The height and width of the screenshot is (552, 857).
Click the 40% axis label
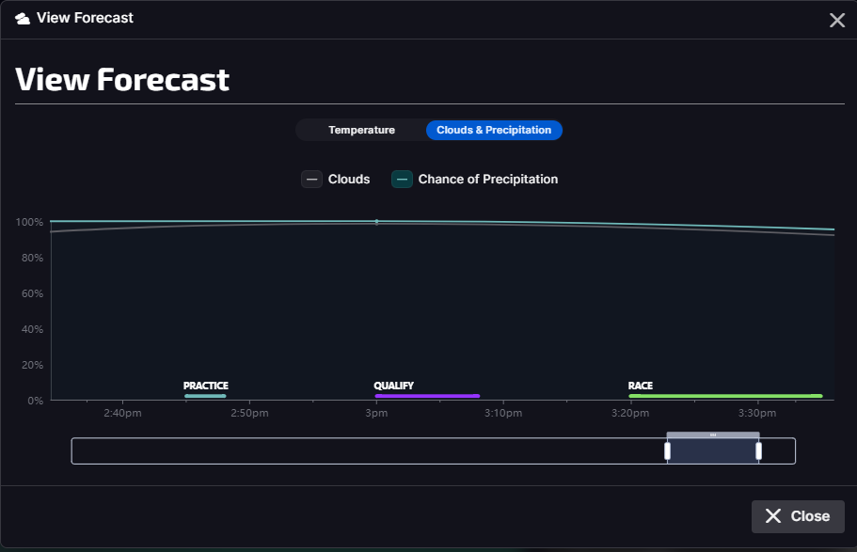(x=32, y=329)
